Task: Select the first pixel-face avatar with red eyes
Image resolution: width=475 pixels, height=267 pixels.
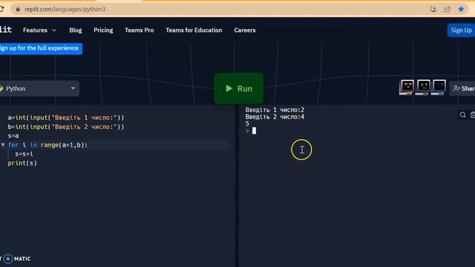Action: tap(407, 88)
